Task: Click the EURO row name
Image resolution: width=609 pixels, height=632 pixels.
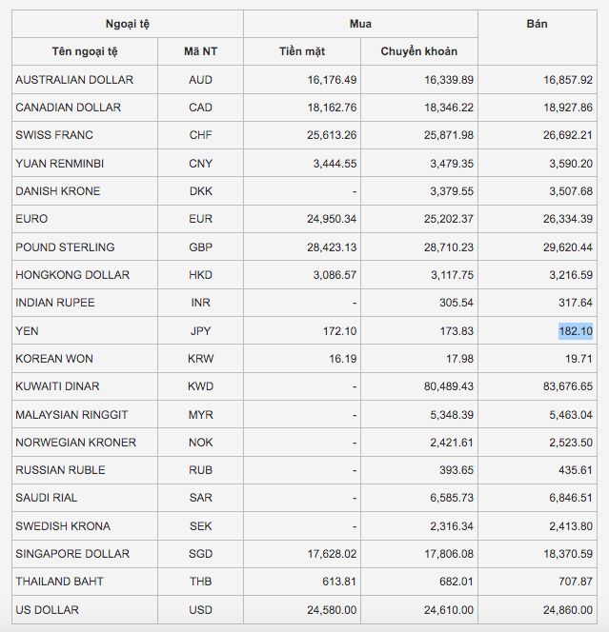Action: pos(31,219)
